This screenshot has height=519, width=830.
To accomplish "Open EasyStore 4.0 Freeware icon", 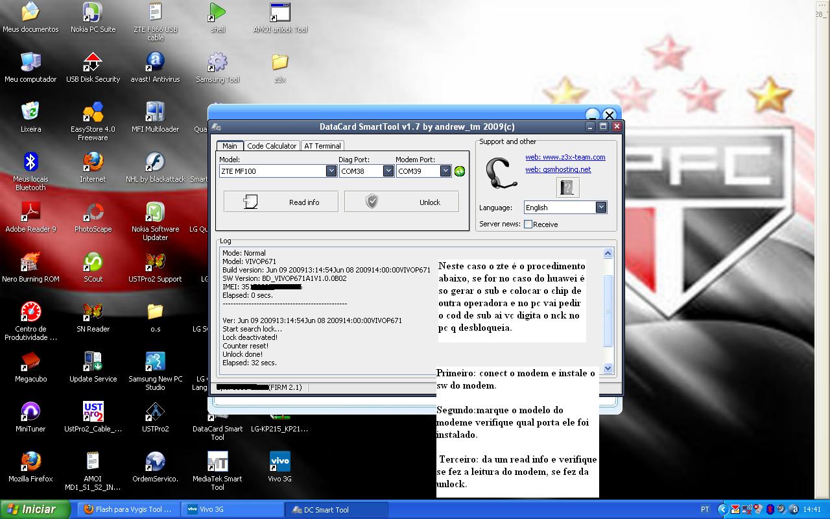I will [x=93, y=121].
